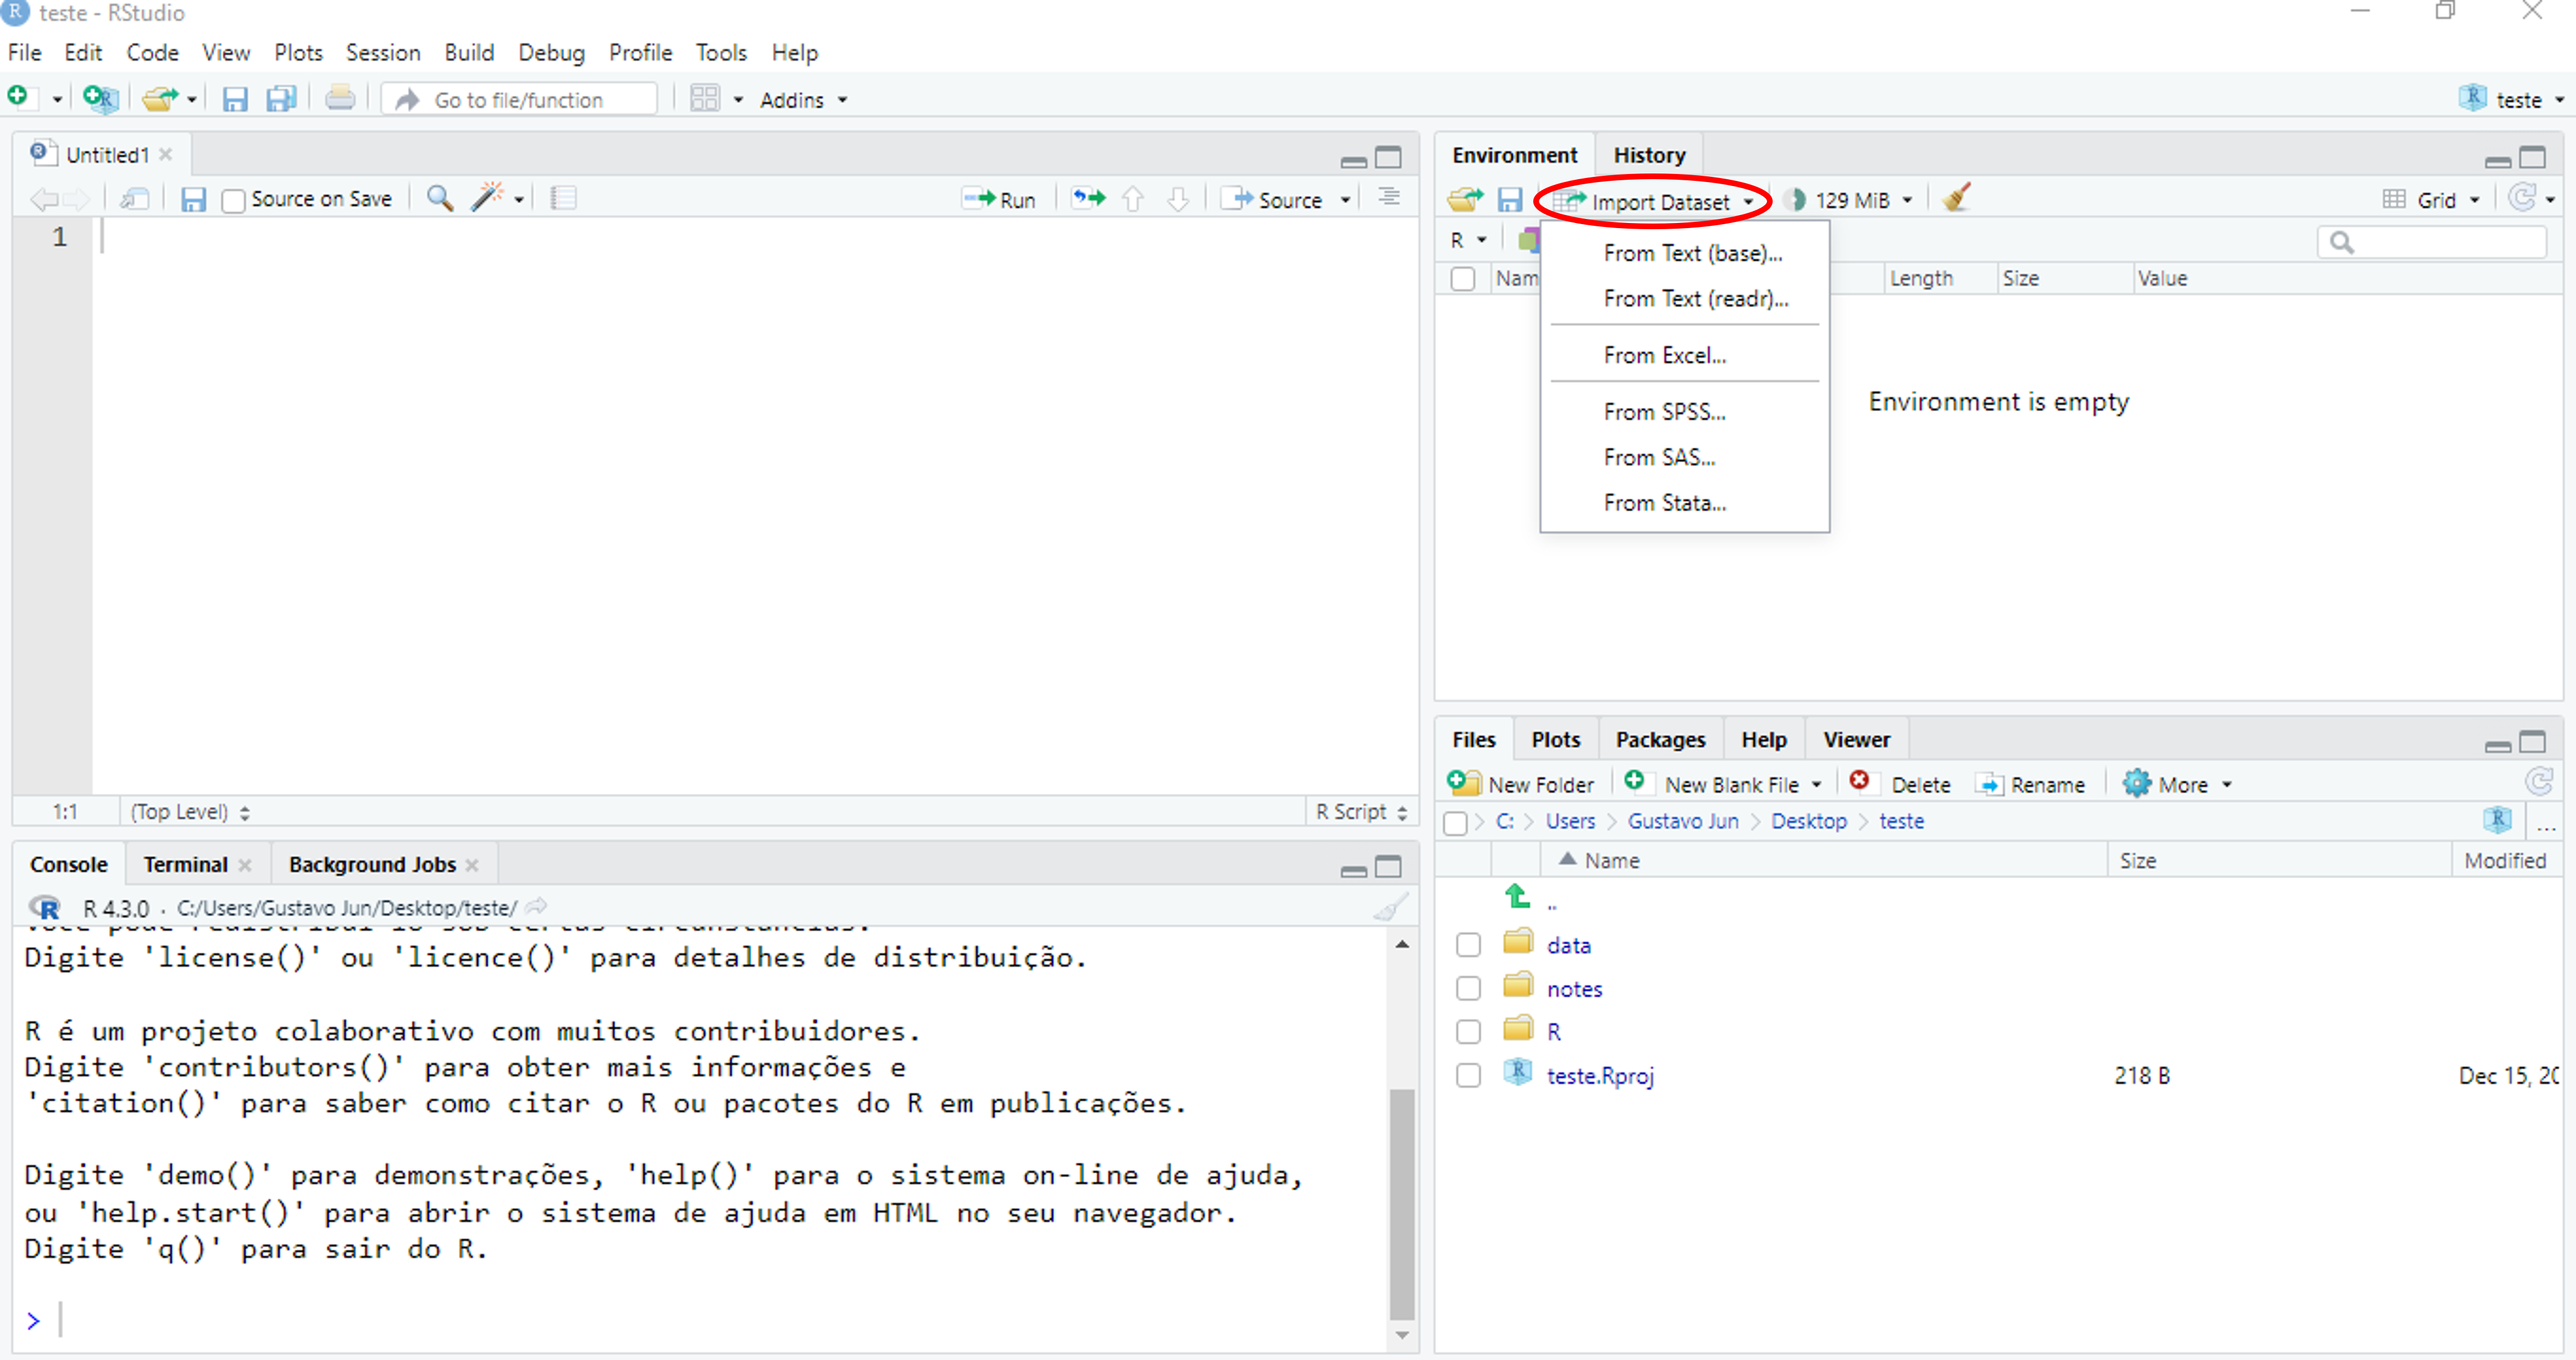The height and width of the screenshot is (1360, 2576).
Task: Click the main toolbar Save icon
Action: pos(234,99)
